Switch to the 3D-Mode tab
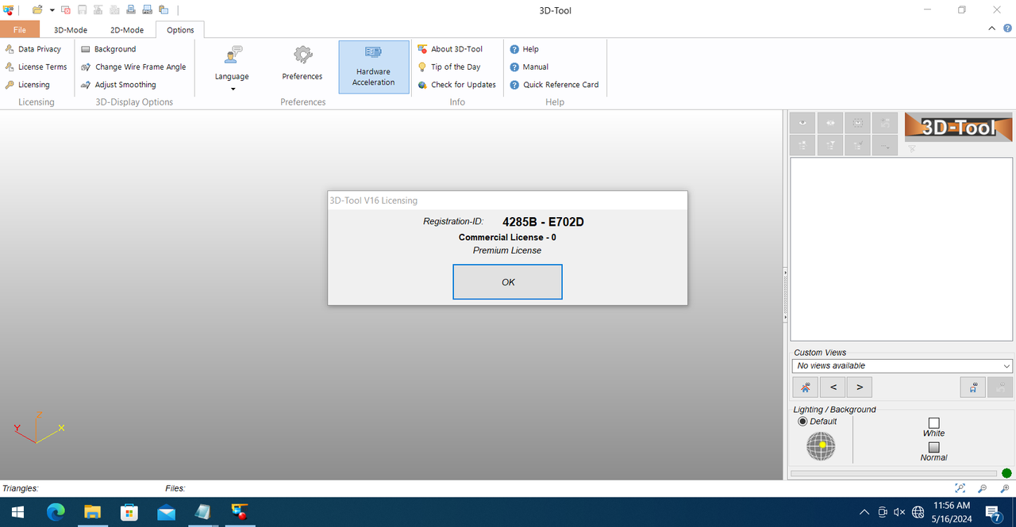 tap(71, 30)
